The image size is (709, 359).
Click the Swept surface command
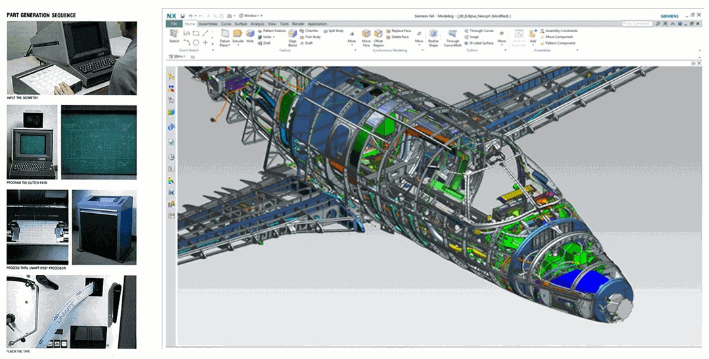472,37
